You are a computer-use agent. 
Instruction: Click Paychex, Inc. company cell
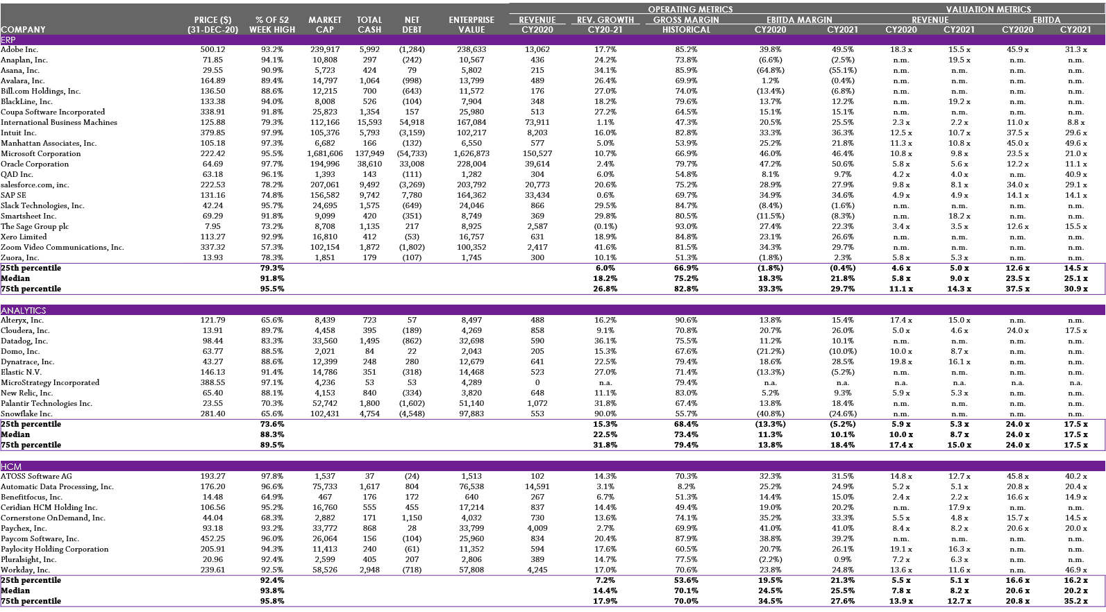pos(24,529)
